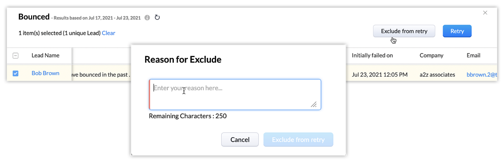Clear the current lead selection
This screenshot has height=162, width=504.
[x=108, y=33]
